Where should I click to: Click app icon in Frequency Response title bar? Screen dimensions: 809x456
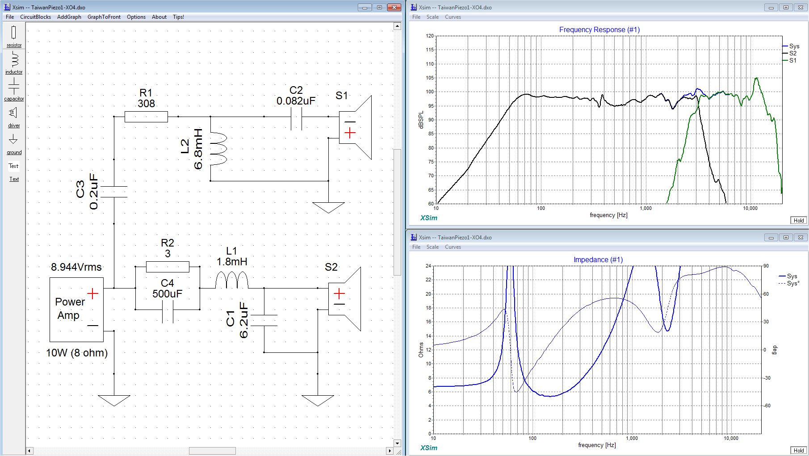point(414,7)
